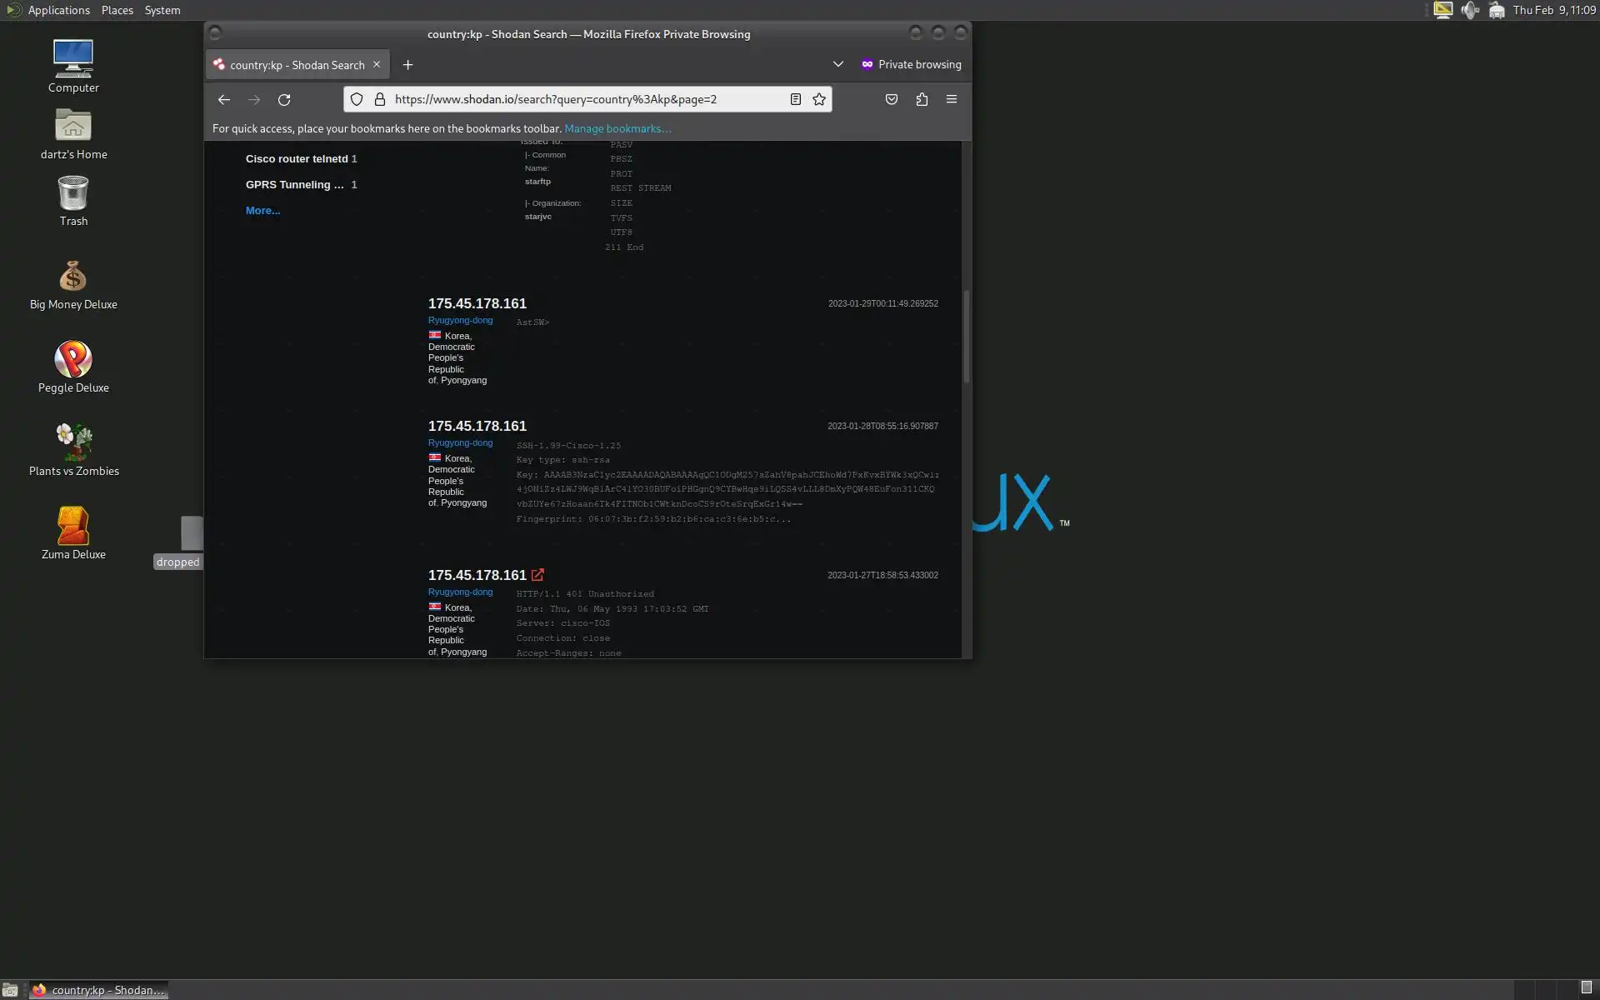Open tracking protection shield icon

pyautogui.click(x=357, y=99)
